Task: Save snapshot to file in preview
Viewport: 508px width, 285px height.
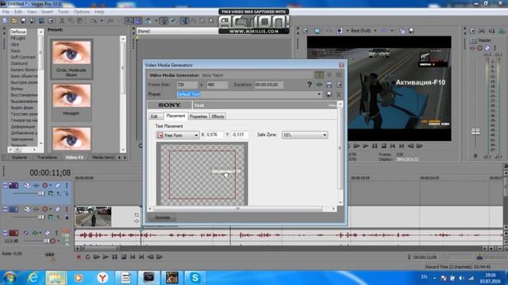Action: click(411, 31)
